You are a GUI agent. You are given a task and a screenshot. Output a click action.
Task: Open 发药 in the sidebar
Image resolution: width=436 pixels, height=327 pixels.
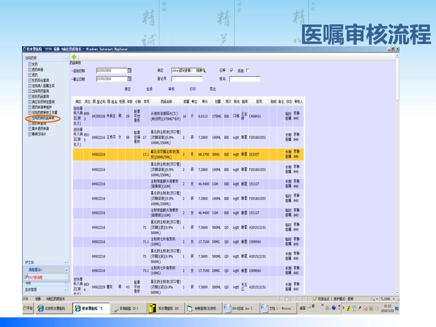tap(34, 64)
